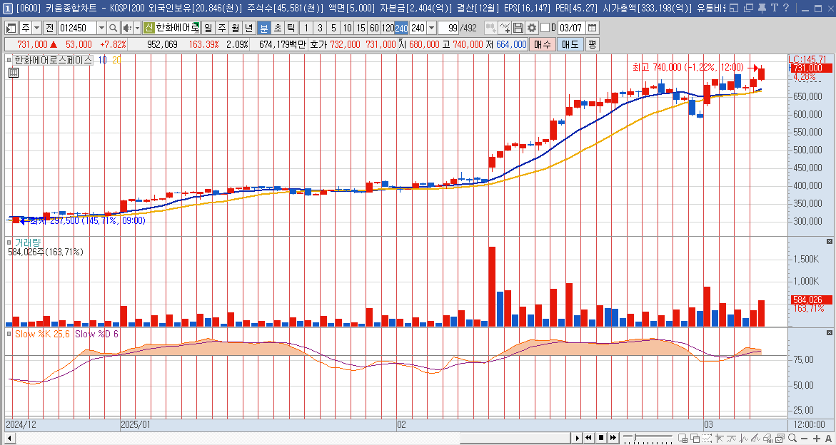836x445 pixels.
Task: Select the 15 minute interval
Action: (361, 28)
